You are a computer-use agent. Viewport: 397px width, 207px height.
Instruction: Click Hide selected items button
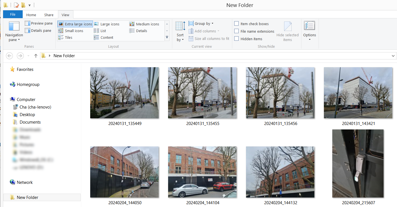pyautogui.click(x=287, y=32)
